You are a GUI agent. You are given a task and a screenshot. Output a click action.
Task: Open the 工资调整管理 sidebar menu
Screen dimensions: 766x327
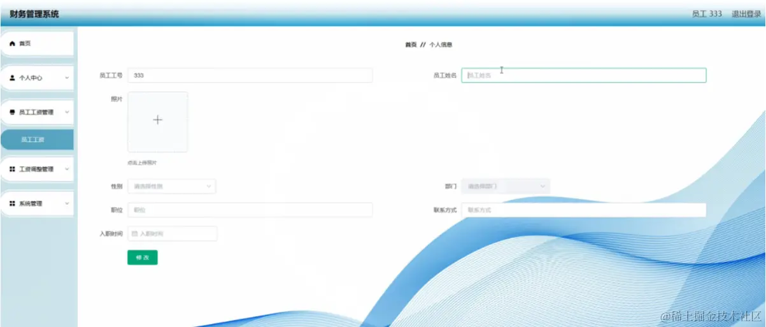(x=37, y=170)
